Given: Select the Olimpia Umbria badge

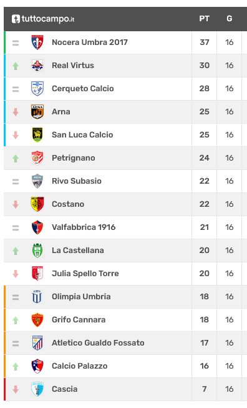Looking at the screenshot, I should tap(37, 297).
